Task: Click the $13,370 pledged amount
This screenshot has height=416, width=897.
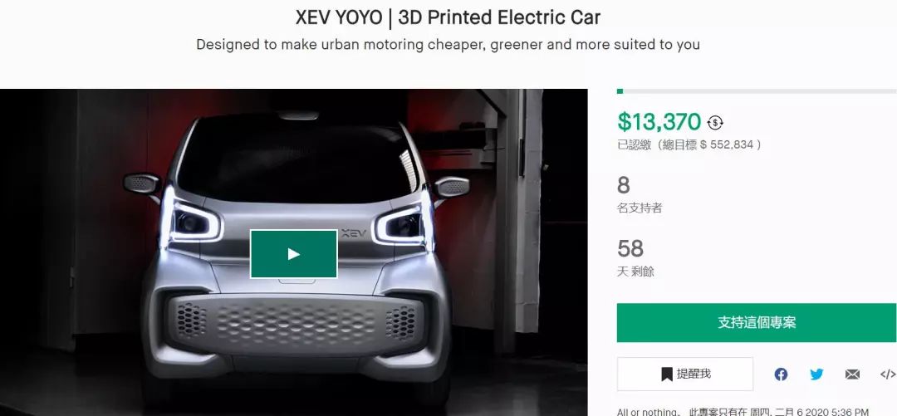Action: (x=659, y=122)
